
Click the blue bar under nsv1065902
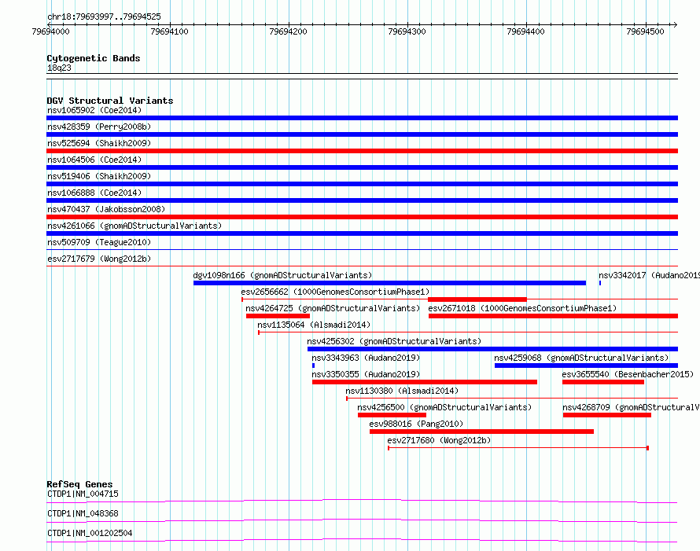tap(362, 118)
